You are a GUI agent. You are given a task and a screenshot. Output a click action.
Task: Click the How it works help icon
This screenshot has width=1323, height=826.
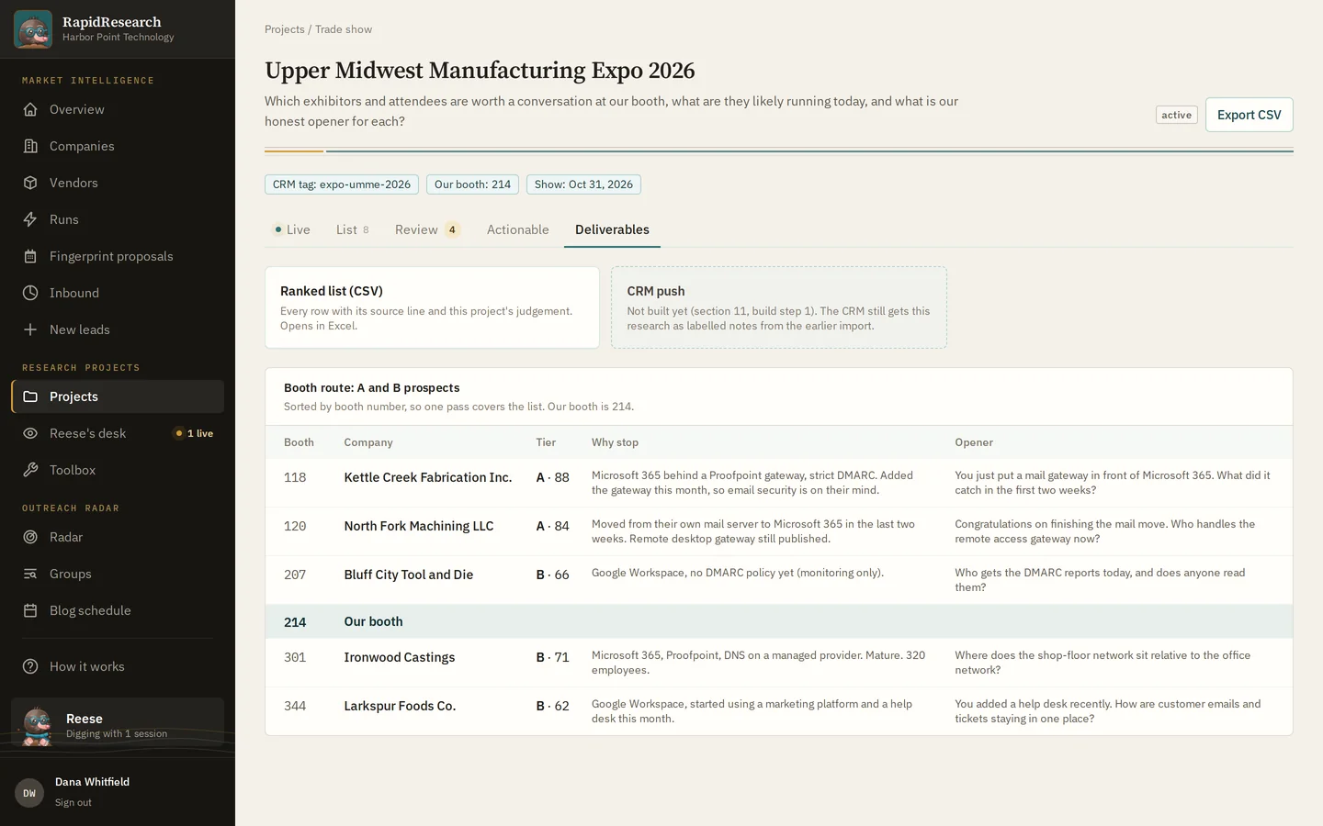pyautogui.click(x=30, y=666)
